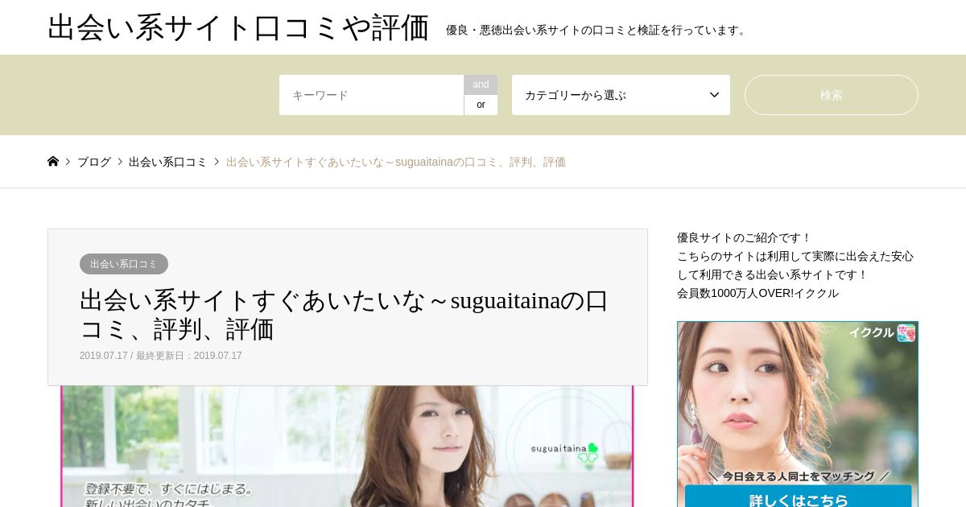This screenshot has width=966, height=507.
Task: Go to 出会い系口コミ breadcrumb link
Action: tap(168, 162)
